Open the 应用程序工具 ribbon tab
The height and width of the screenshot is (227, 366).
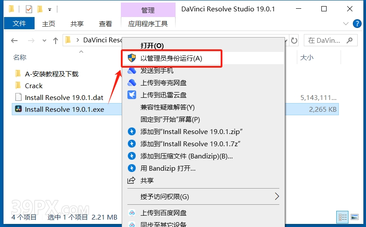[x=148, y=24]
